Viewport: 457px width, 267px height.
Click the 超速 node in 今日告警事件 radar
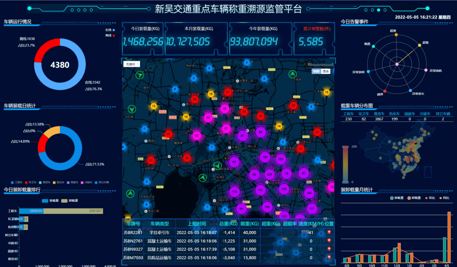tap(396, 35)
